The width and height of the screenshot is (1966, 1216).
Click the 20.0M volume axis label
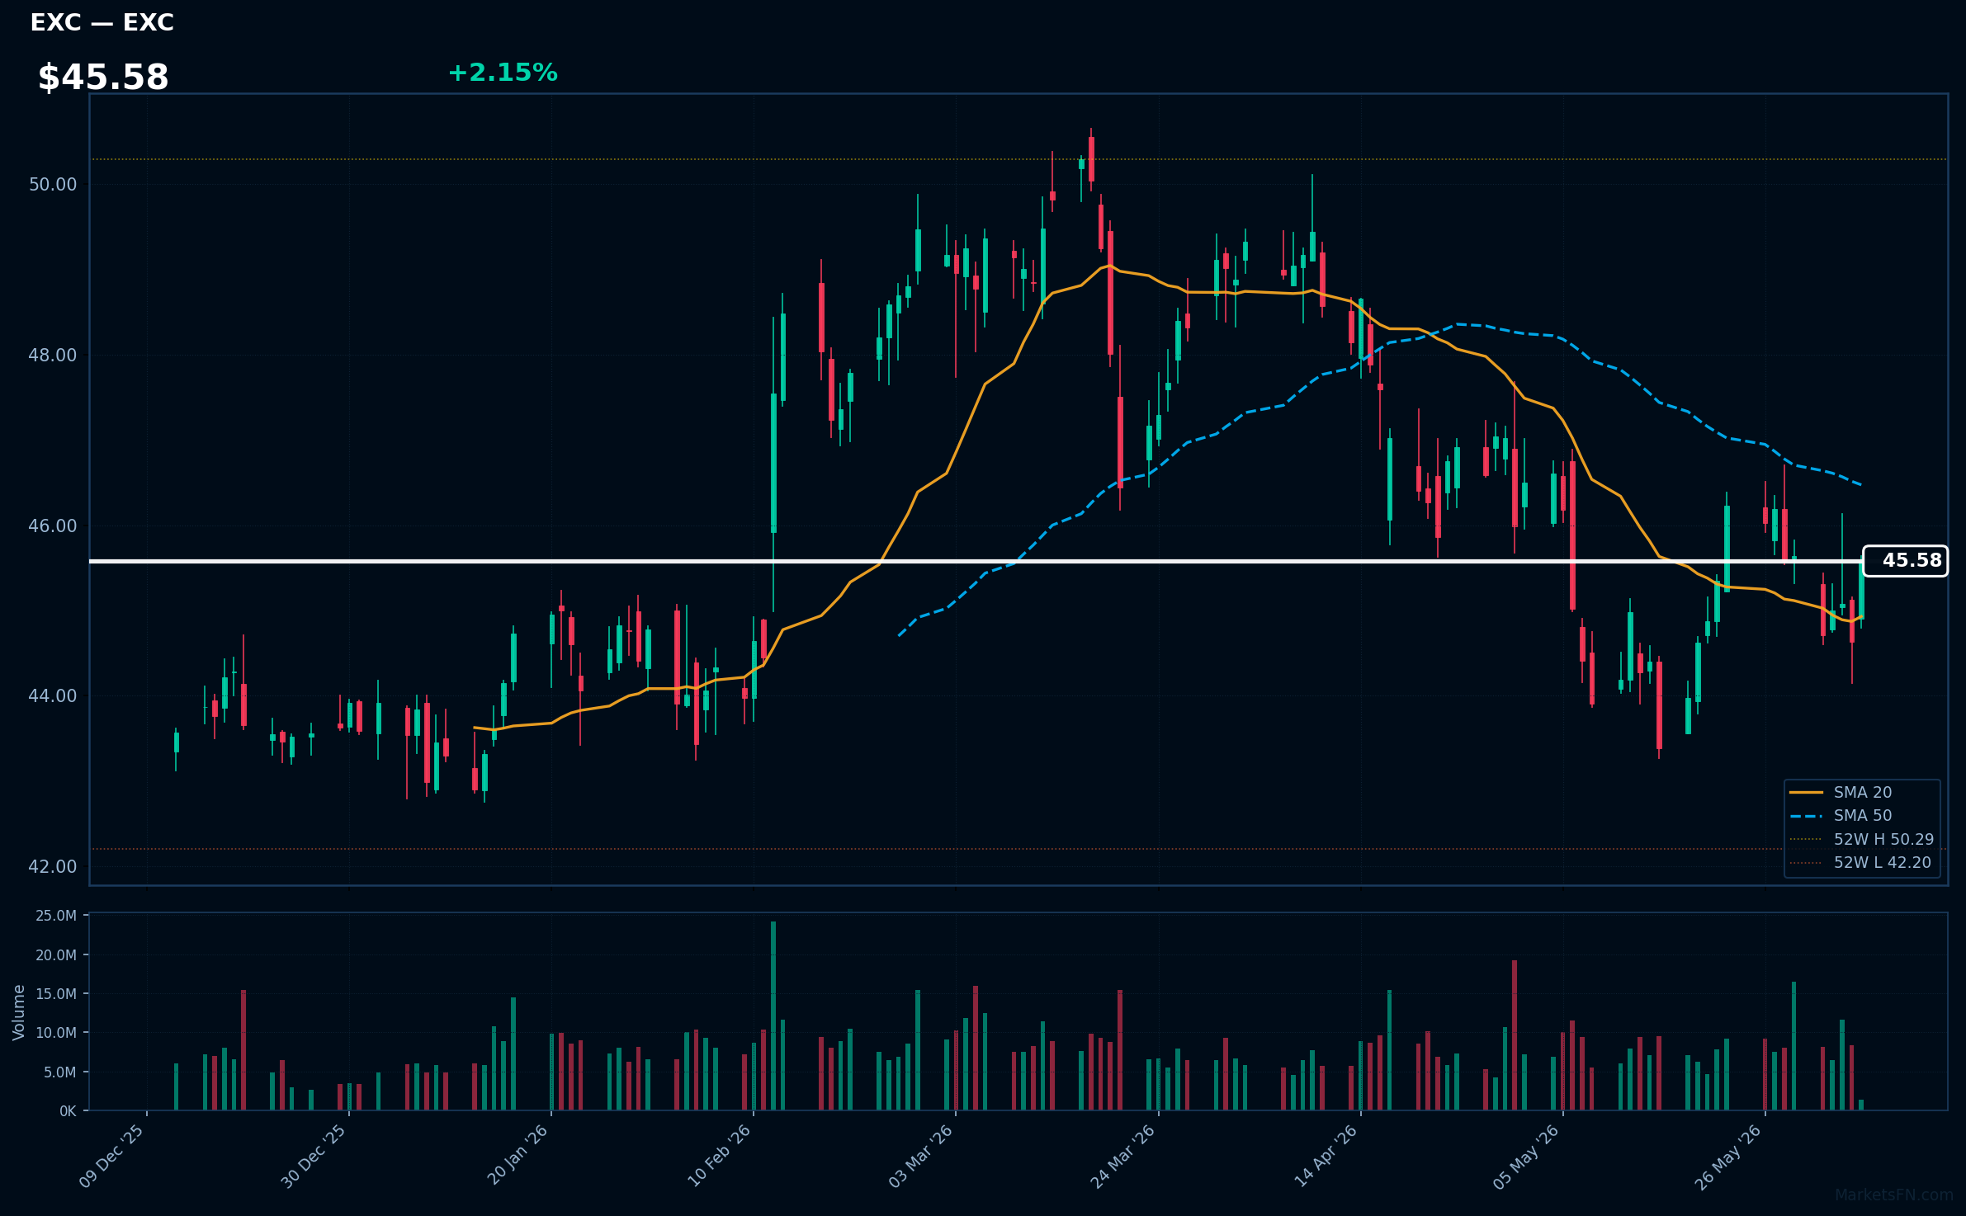[x=56, y=955]
